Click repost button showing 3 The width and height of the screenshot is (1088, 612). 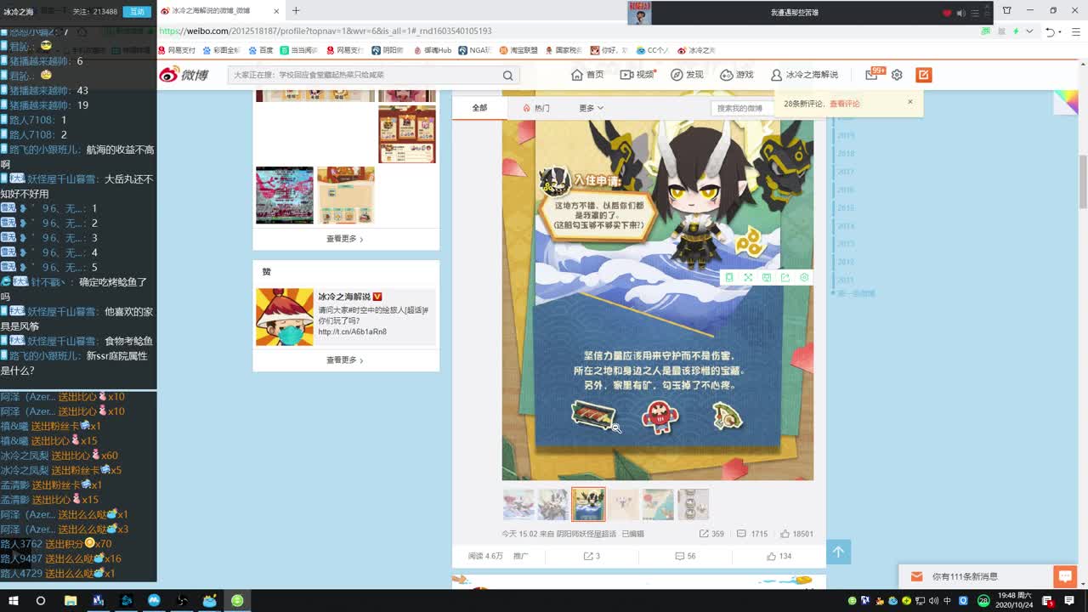pos(592,556)
